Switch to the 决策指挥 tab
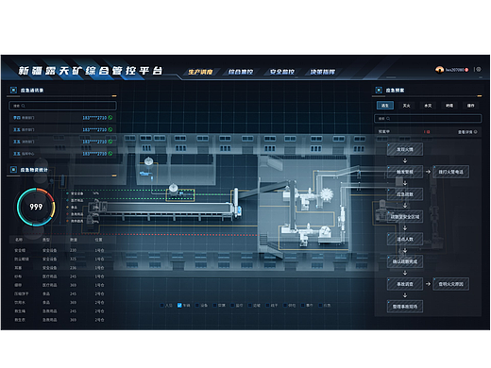 click(x=323, y=72)
